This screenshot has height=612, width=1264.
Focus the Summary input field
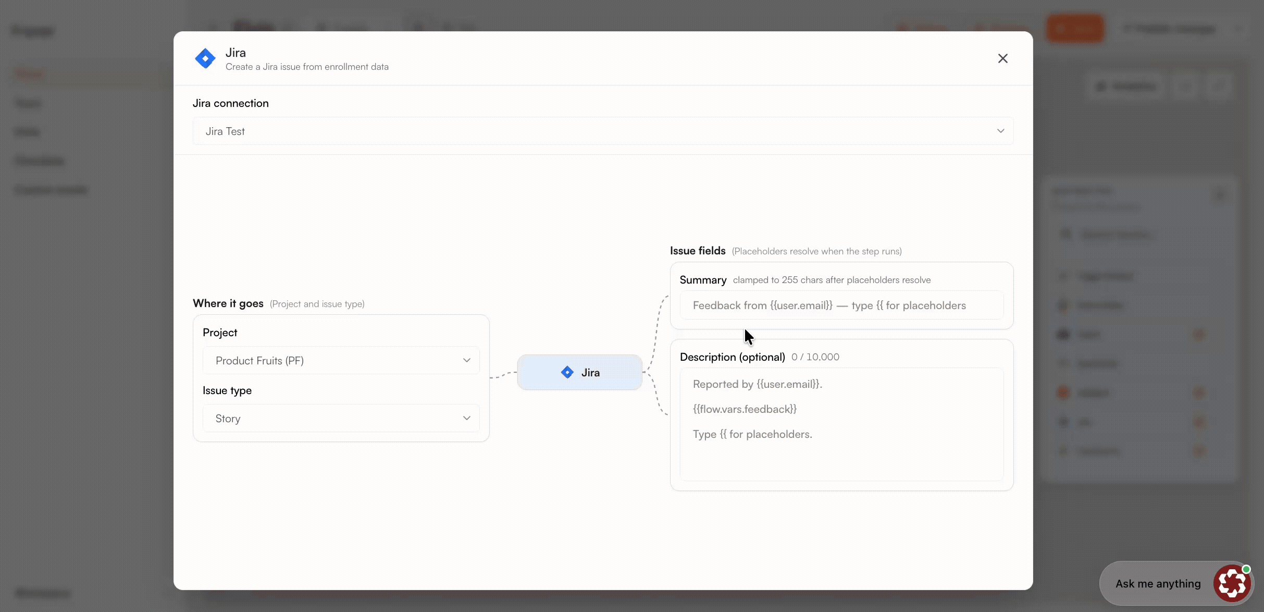[x=841, y=305]
